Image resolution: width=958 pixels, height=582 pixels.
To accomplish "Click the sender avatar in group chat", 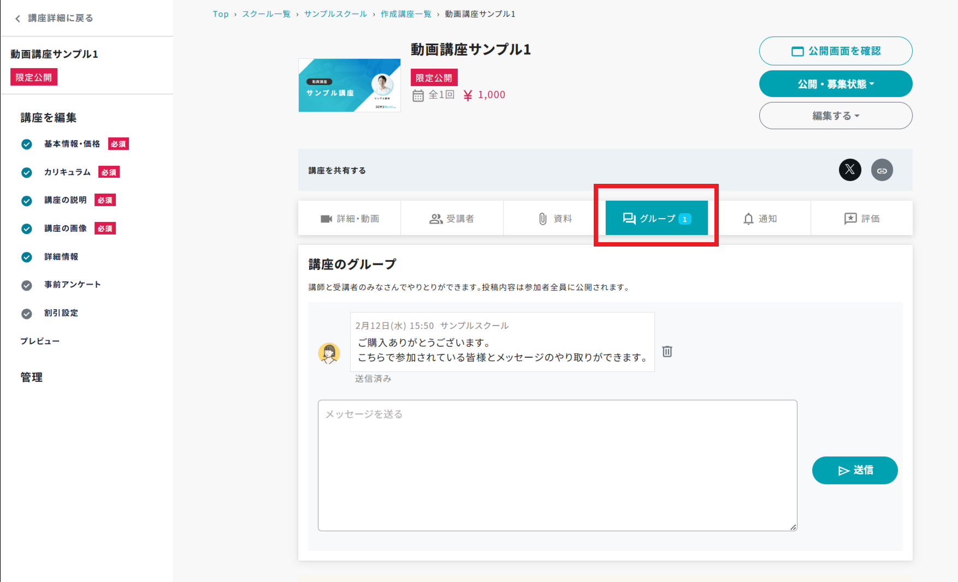I will 329,353.
